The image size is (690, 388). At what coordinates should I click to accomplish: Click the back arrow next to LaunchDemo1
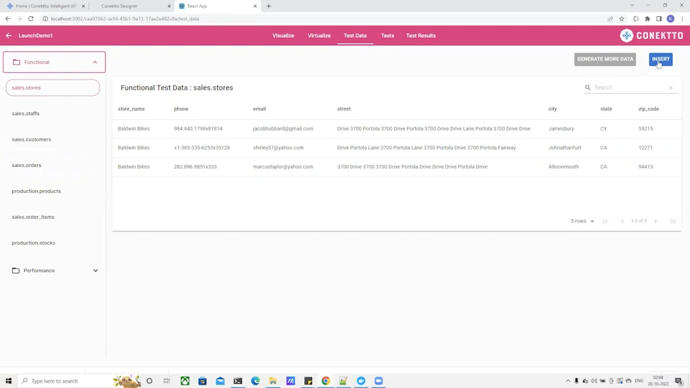point(7,36)
